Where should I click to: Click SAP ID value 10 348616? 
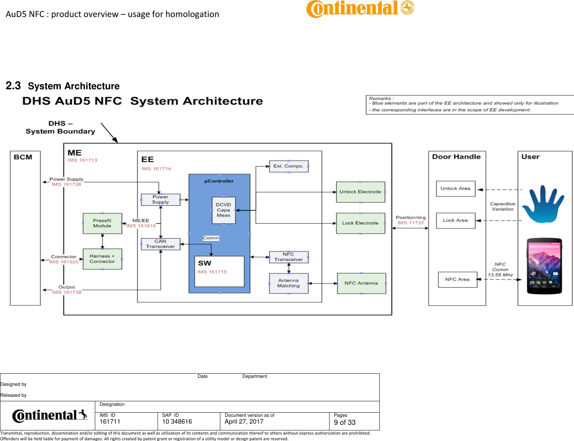tap(177, 422)
